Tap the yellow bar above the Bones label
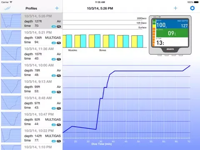This screenshot has width=200, height=150. point(106,41)
